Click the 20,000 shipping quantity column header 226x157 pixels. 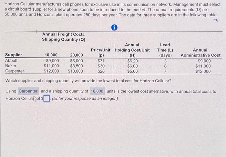[77, 55]
